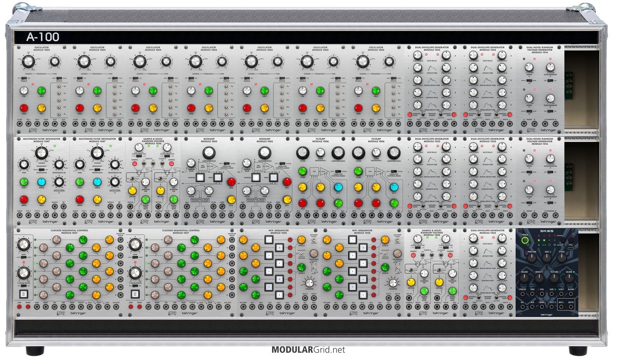Click the IN GAIN knob on Skies
This screenshot has height=357, width=617.
coord(524,278)
